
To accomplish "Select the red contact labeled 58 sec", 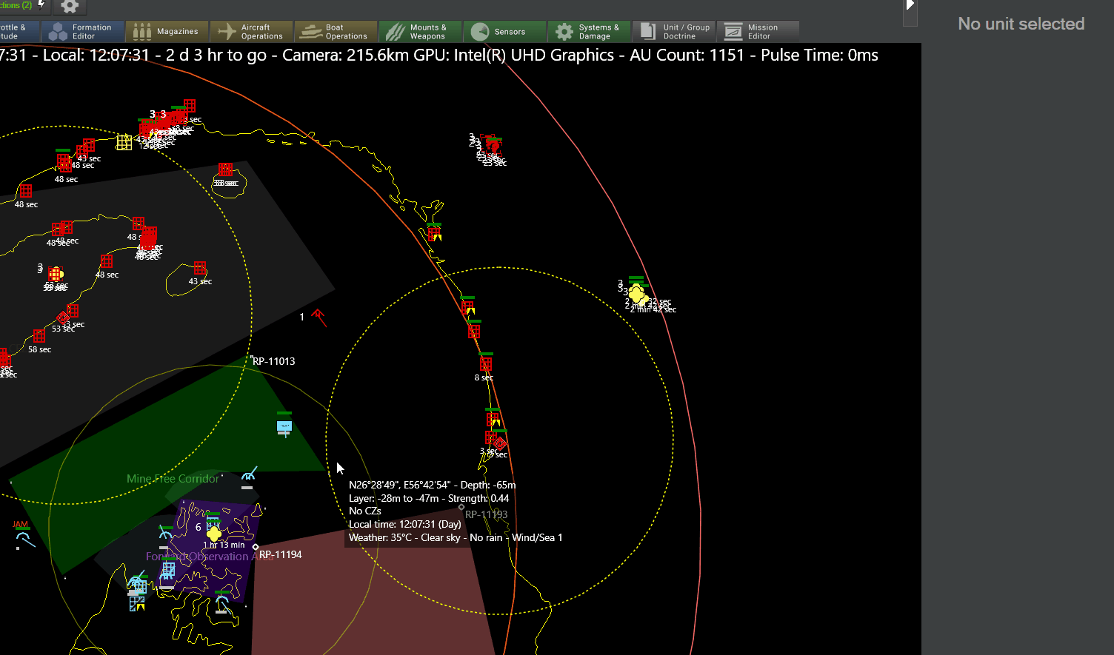I will click(x=39, y=337).
